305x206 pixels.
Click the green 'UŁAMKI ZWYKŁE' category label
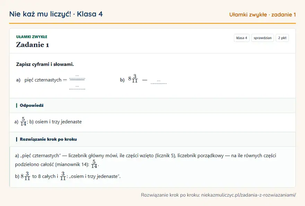point(32,37)
